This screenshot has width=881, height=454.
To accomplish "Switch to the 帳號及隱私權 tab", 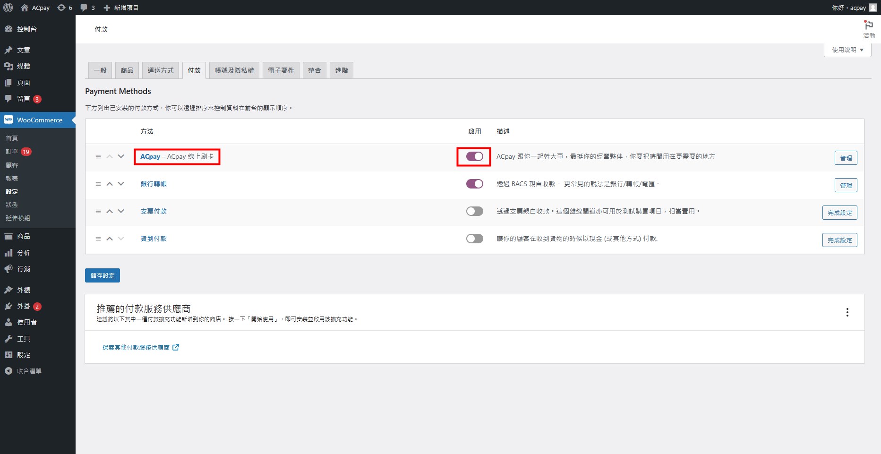I will tap(234, 70).
